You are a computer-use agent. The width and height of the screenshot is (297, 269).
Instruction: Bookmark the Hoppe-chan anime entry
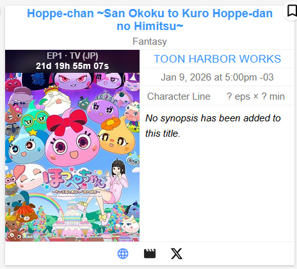(291, 11)
